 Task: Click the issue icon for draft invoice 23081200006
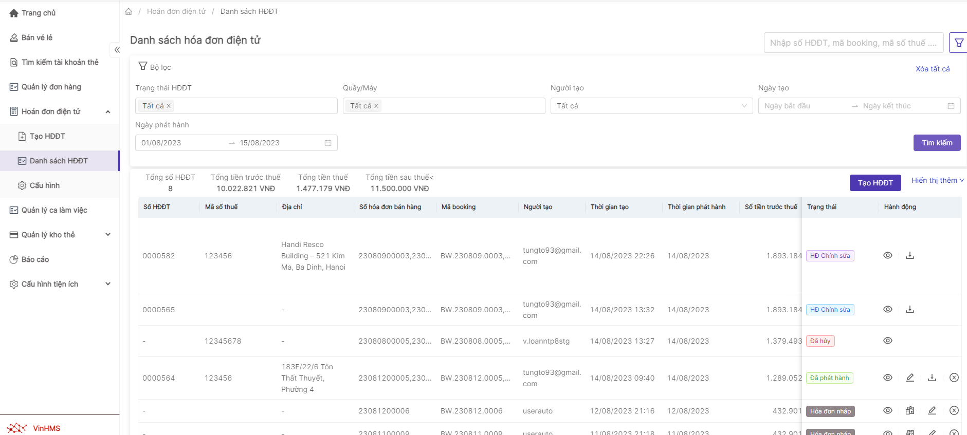[x=909, y=410]
